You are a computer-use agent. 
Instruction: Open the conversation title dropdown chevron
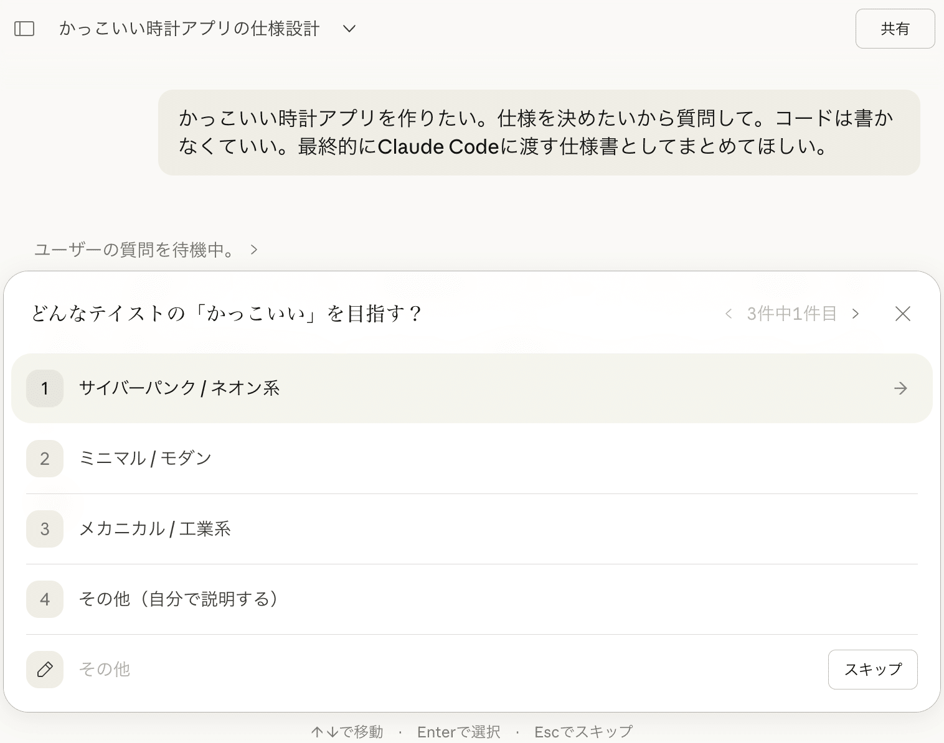349,29
